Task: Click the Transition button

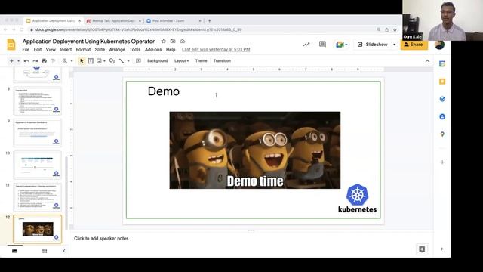Action: coord(222,60)
